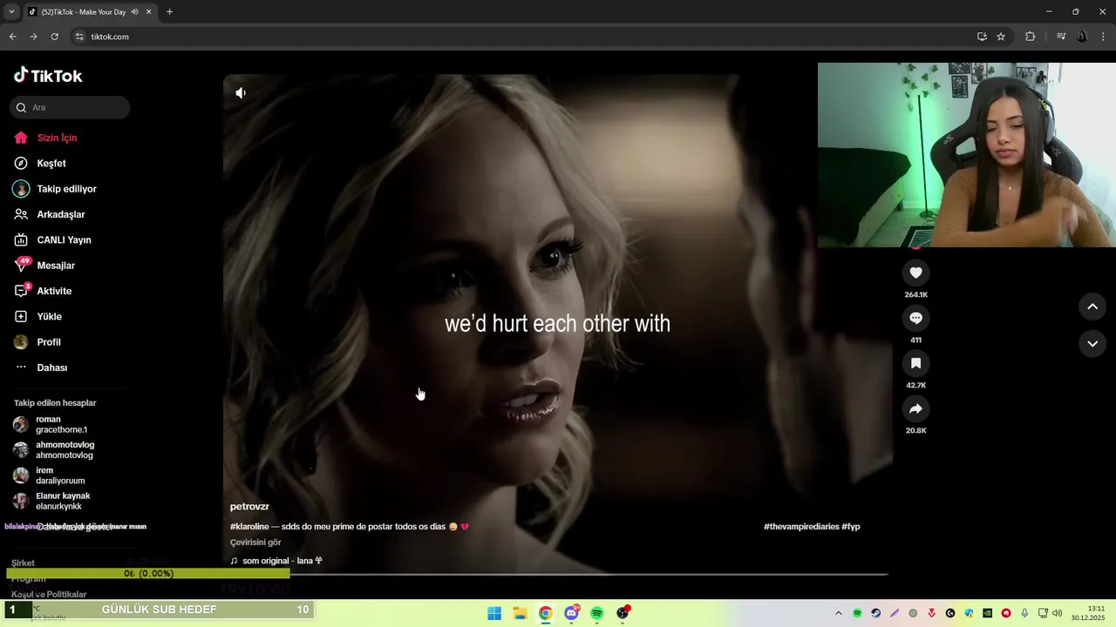1116x627 pixels.
Task: Open followed account gracethorne.1
Action: pos(51,424)
